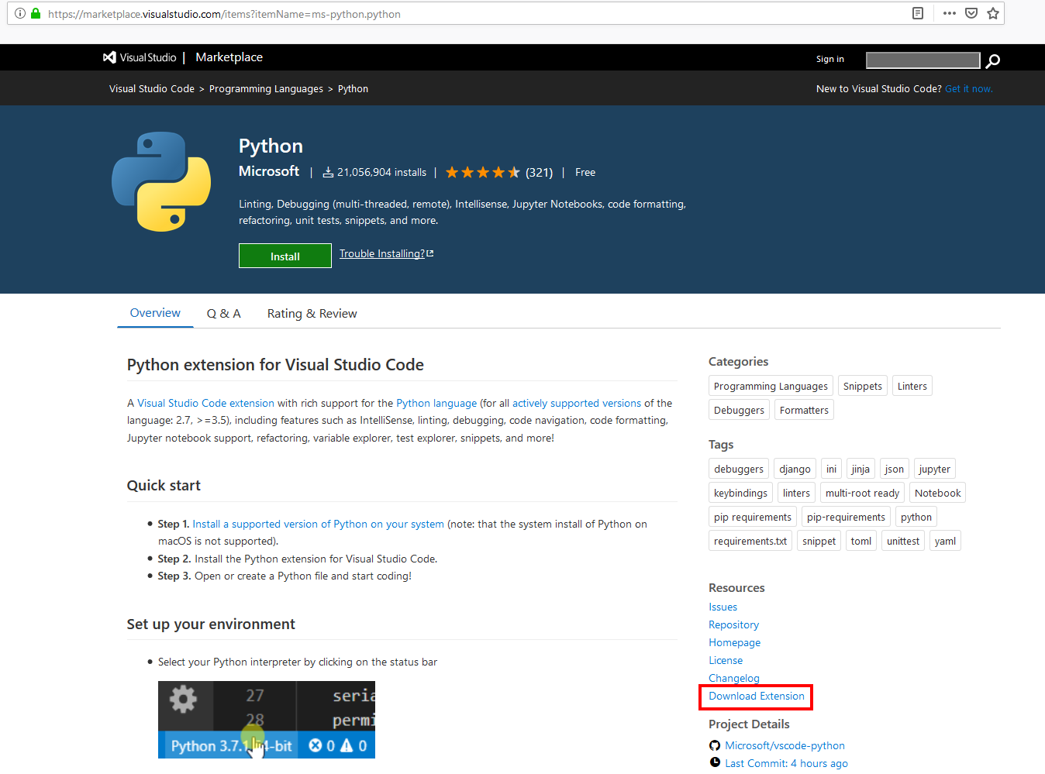
Task: Select Formatters category
Action: 804,410
